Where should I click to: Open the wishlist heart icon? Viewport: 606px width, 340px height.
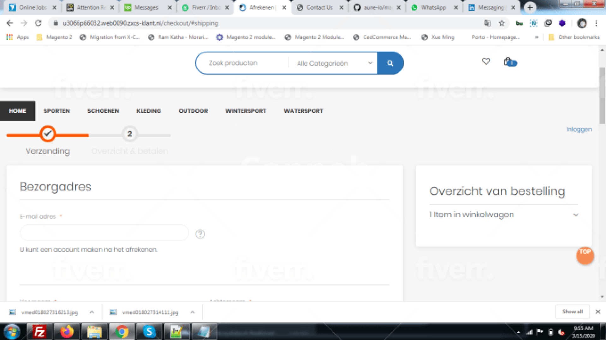(x=486, y=61)
